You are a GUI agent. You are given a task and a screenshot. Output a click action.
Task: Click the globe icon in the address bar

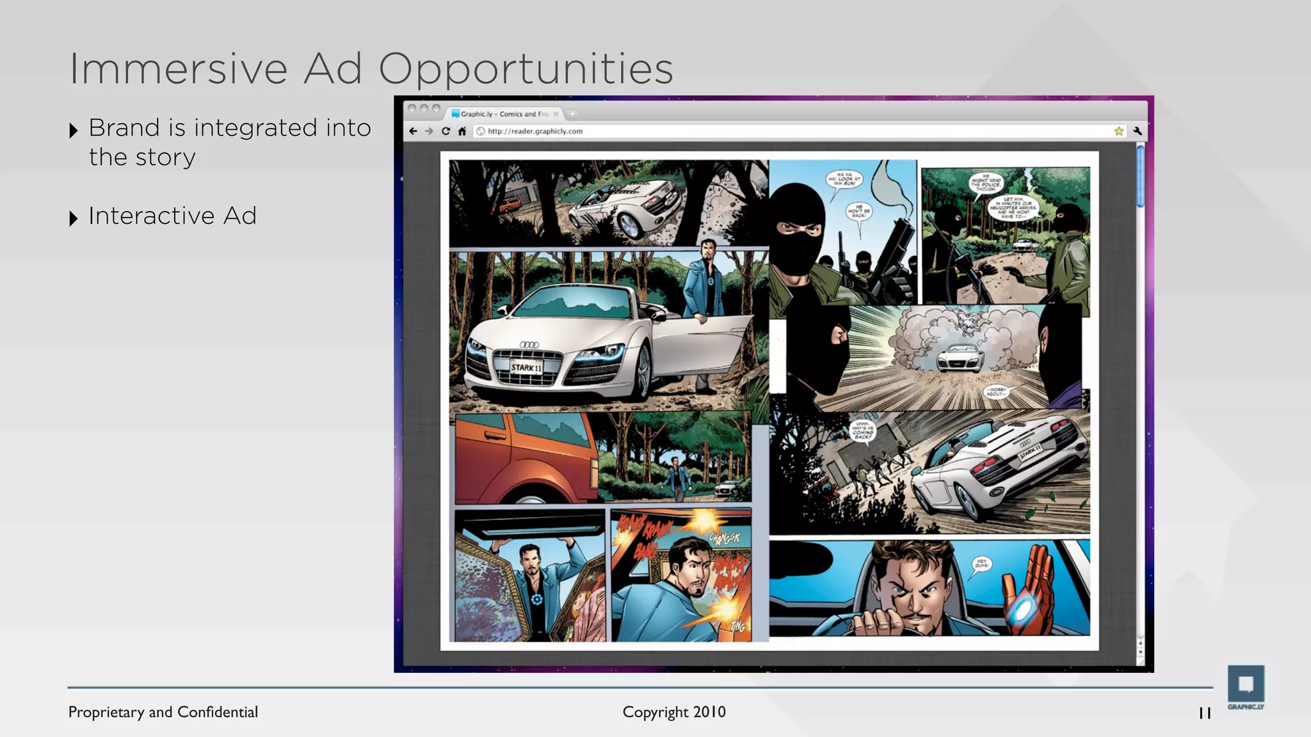(x=481, y=131)
